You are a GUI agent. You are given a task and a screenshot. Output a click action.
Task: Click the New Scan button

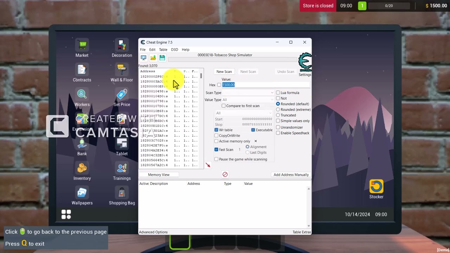(224, 72)
